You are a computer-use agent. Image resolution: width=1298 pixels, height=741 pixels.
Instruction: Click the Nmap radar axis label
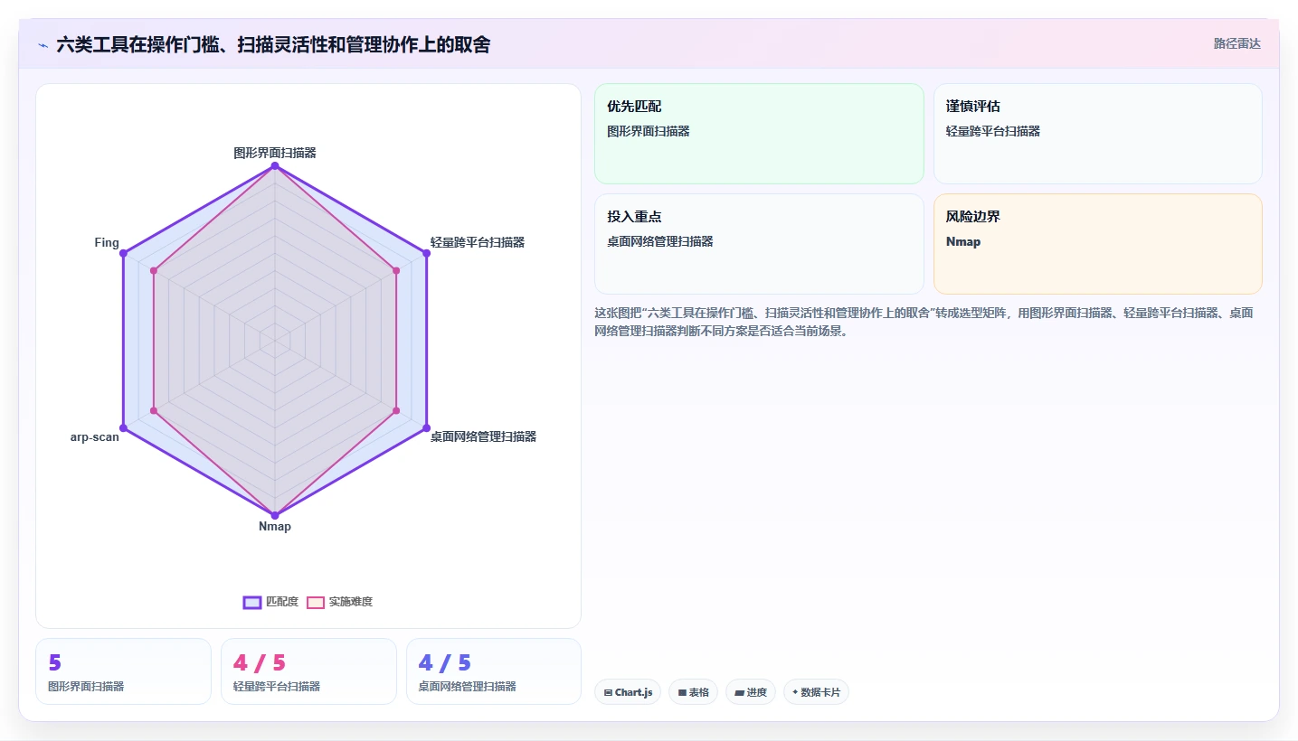tap(275, 526)
